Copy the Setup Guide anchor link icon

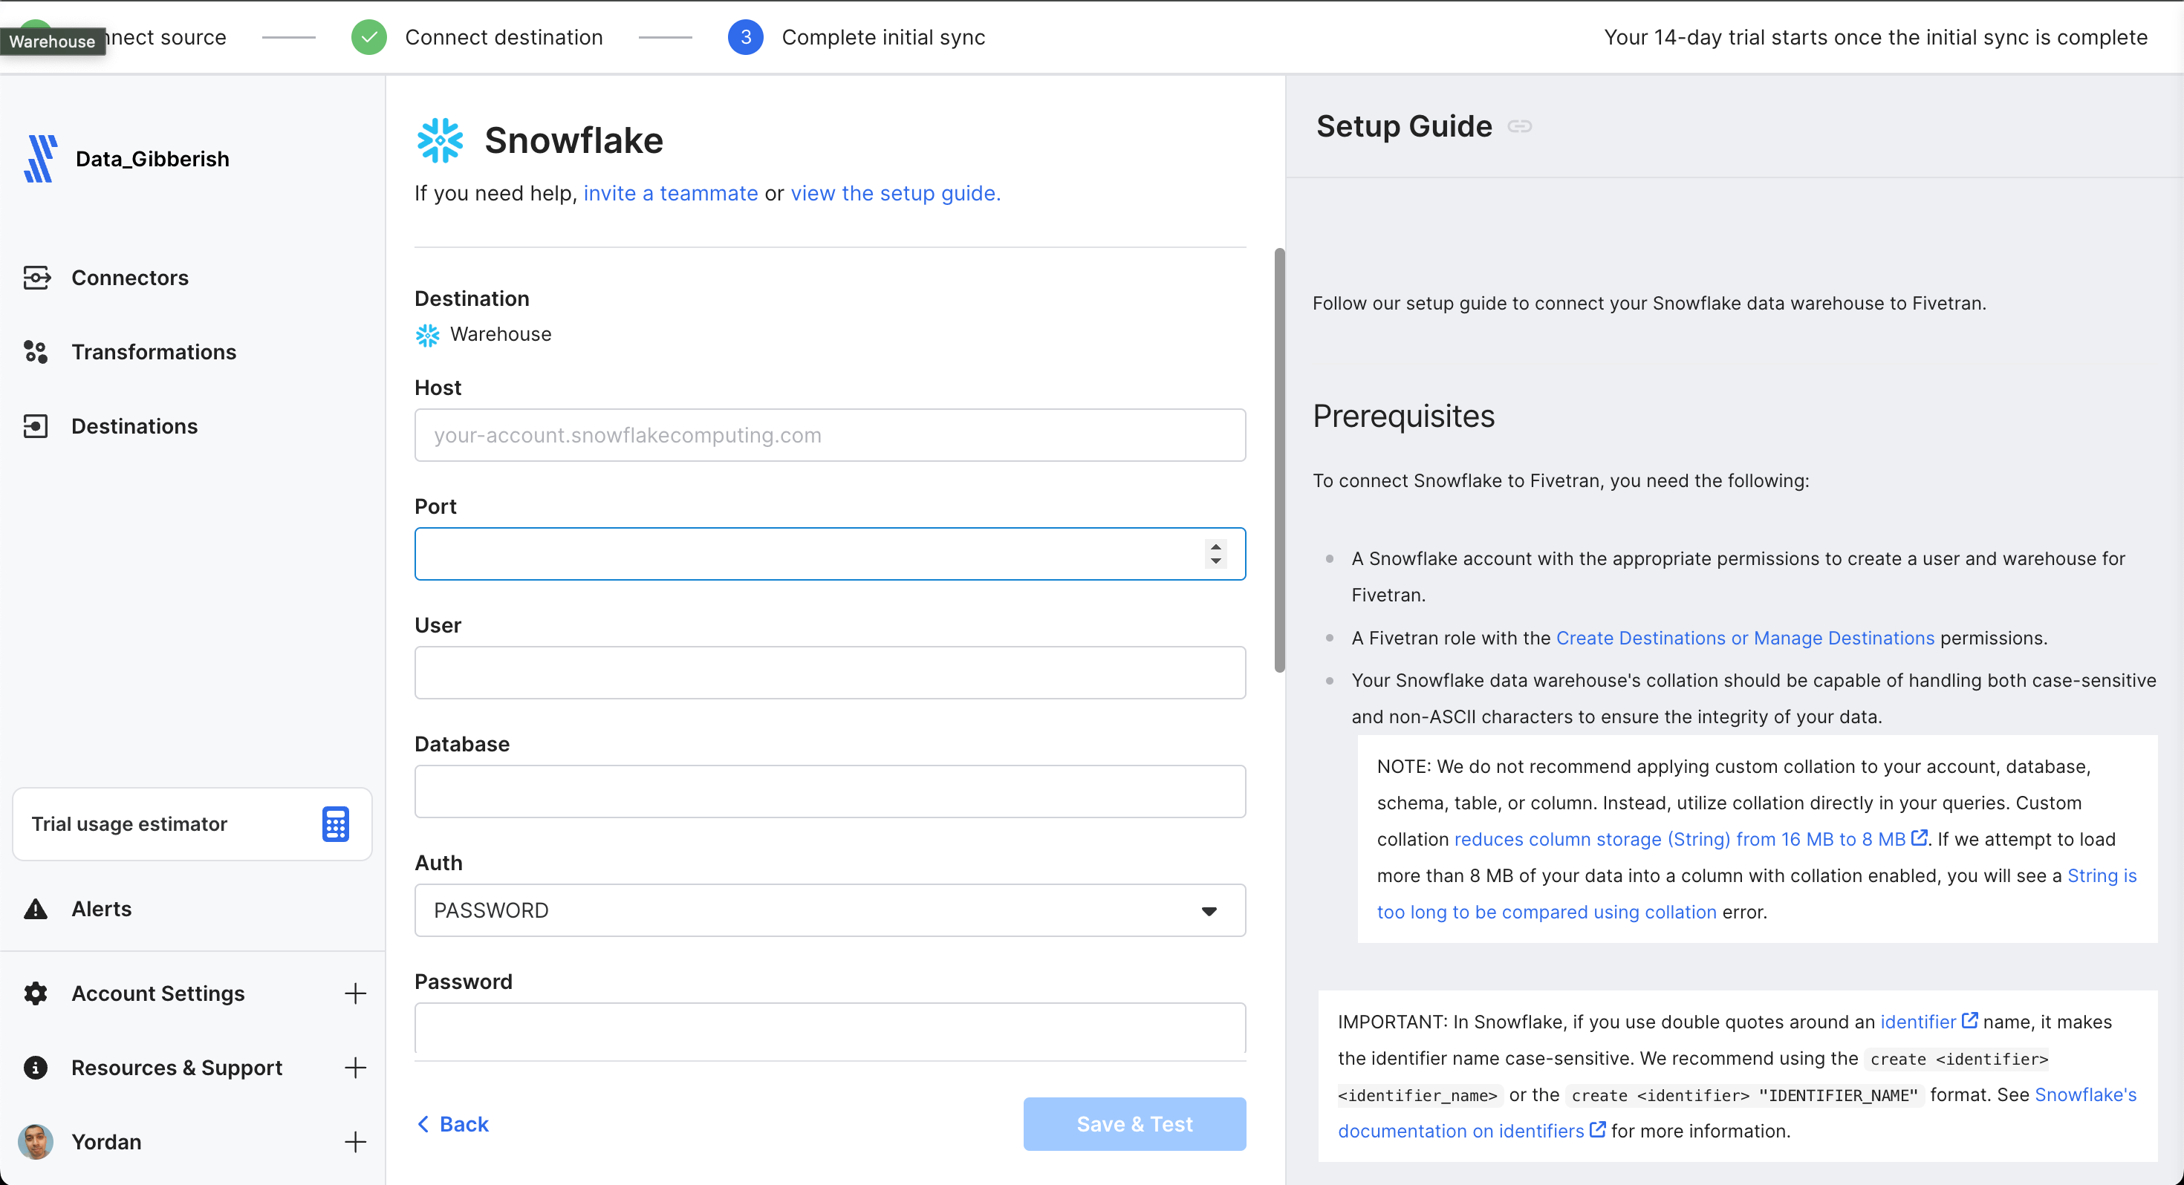[1519, 126]
